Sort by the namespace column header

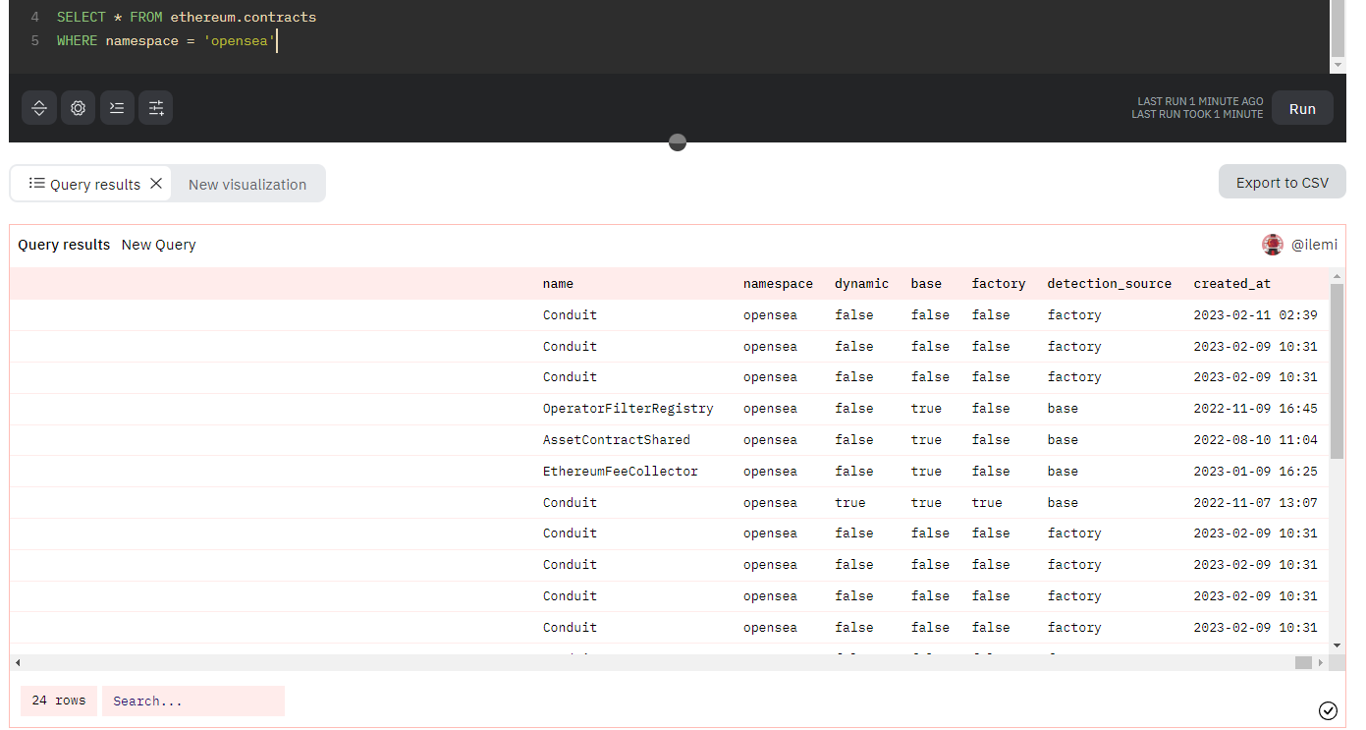tap(778, 283)
